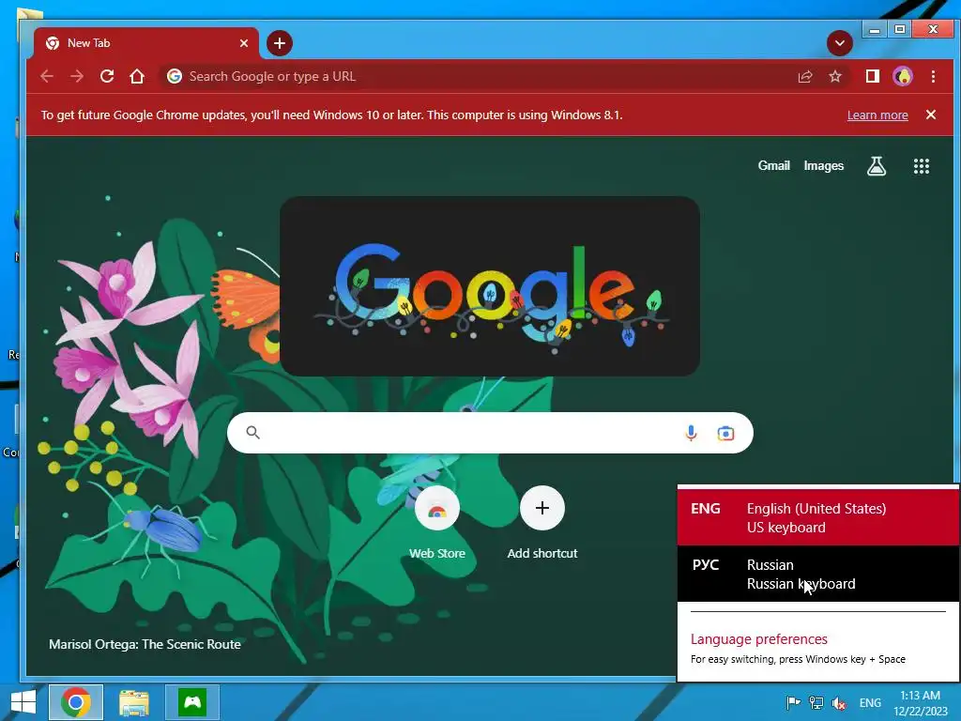Open the Web Store shortcut
This screenshot has width=961, height=721.
click(x=437, y=522)
